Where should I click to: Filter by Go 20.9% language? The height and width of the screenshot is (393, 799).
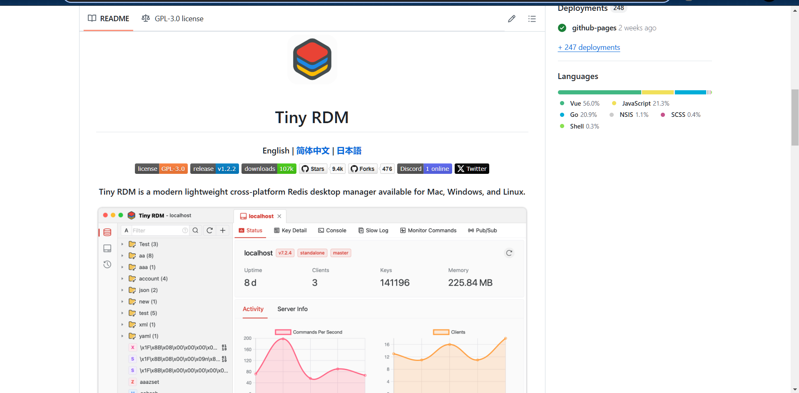(x=578, y=115)
